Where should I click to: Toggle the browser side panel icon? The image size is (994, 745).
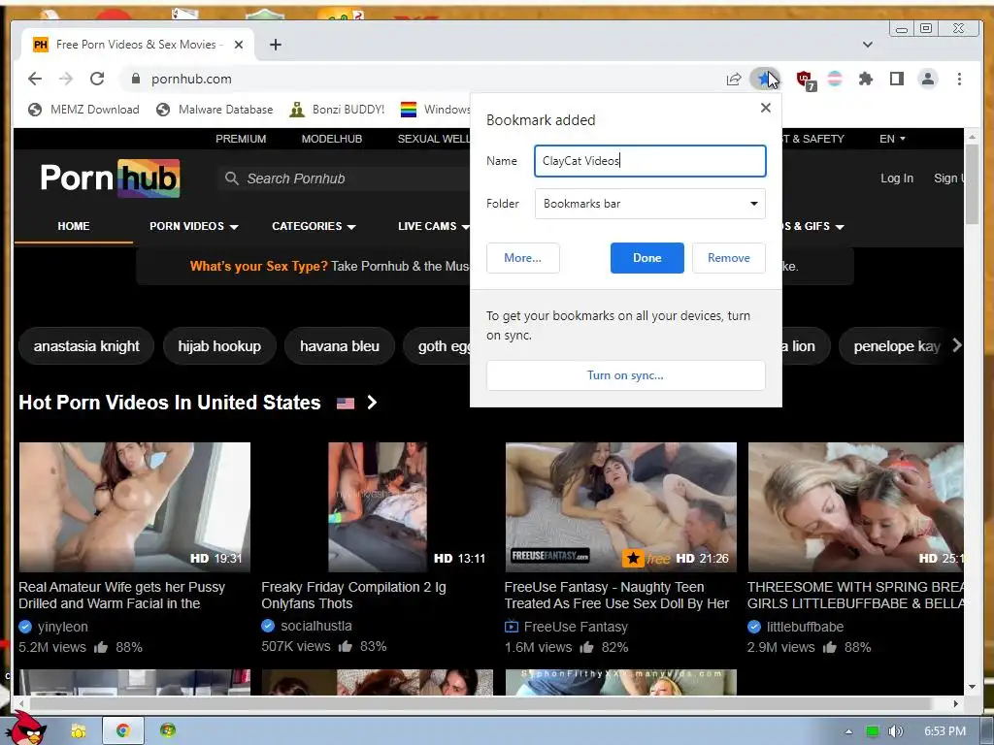[x=896, y=79]
